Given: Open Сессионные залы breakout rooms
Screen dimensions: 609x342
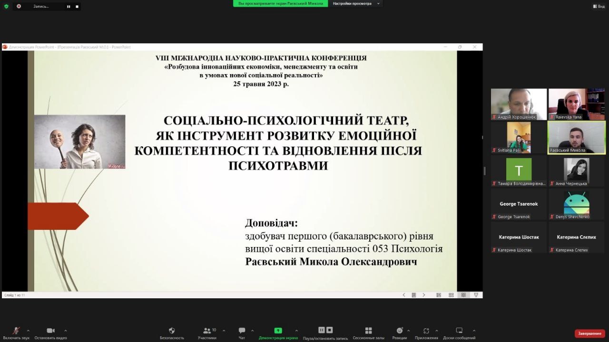Looking at the screenshot, I should tap(368, 331).
